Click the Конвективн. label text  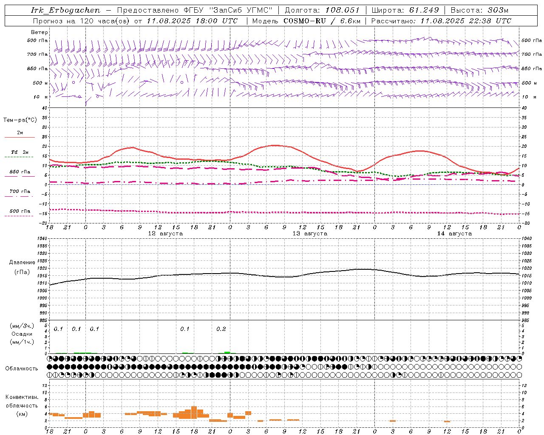22,397
